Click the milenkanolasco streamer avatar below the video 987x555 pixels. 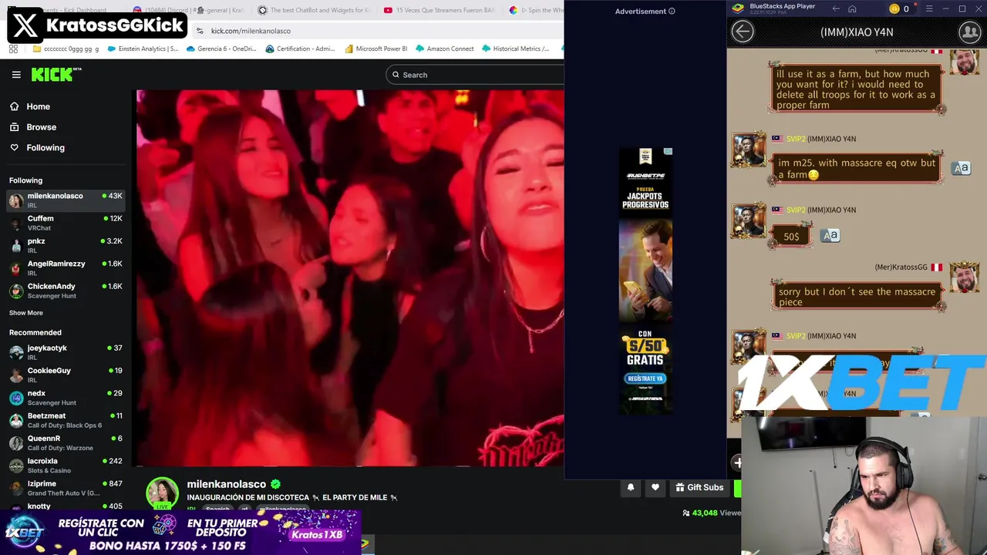tap(163, 493)
